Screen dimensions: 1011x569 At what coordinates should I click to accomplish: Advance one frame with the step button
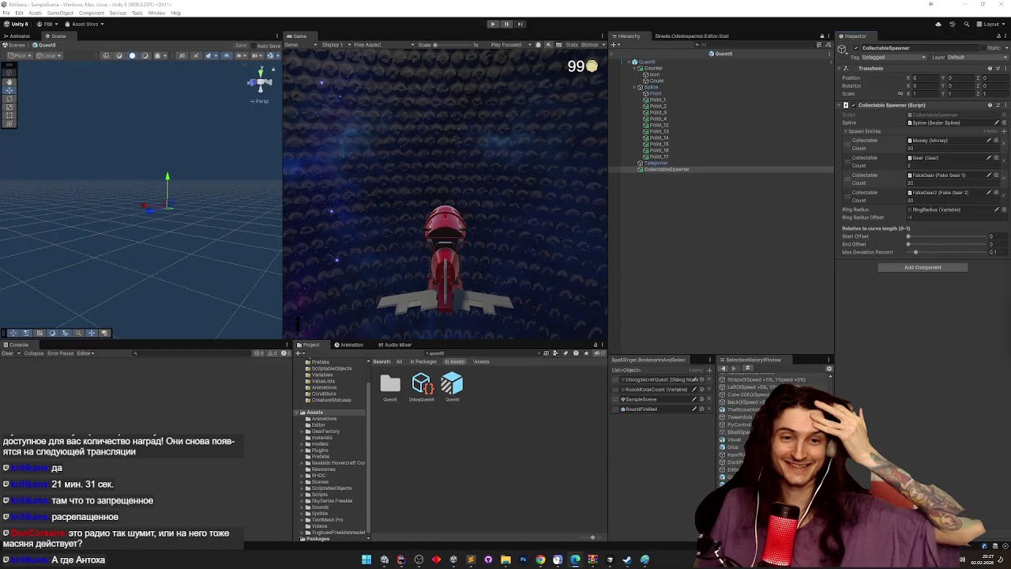[x=520, y=24]
